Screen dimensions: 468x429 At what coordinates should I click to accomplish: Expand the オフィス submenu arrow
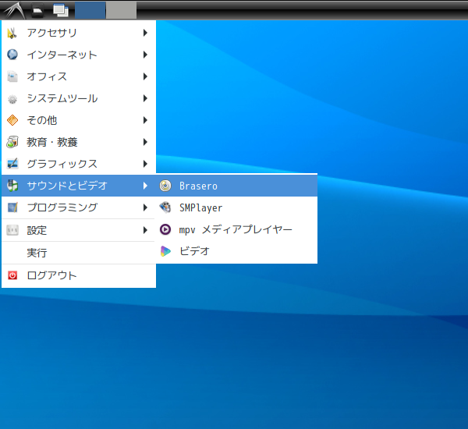(x=145, y=76)
